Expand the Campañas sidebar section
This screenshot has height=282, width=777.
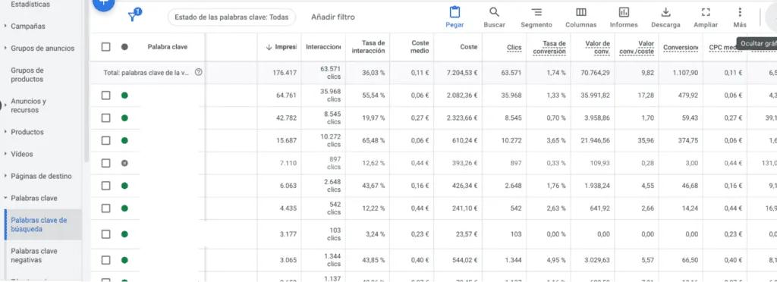tap(5, 27)
